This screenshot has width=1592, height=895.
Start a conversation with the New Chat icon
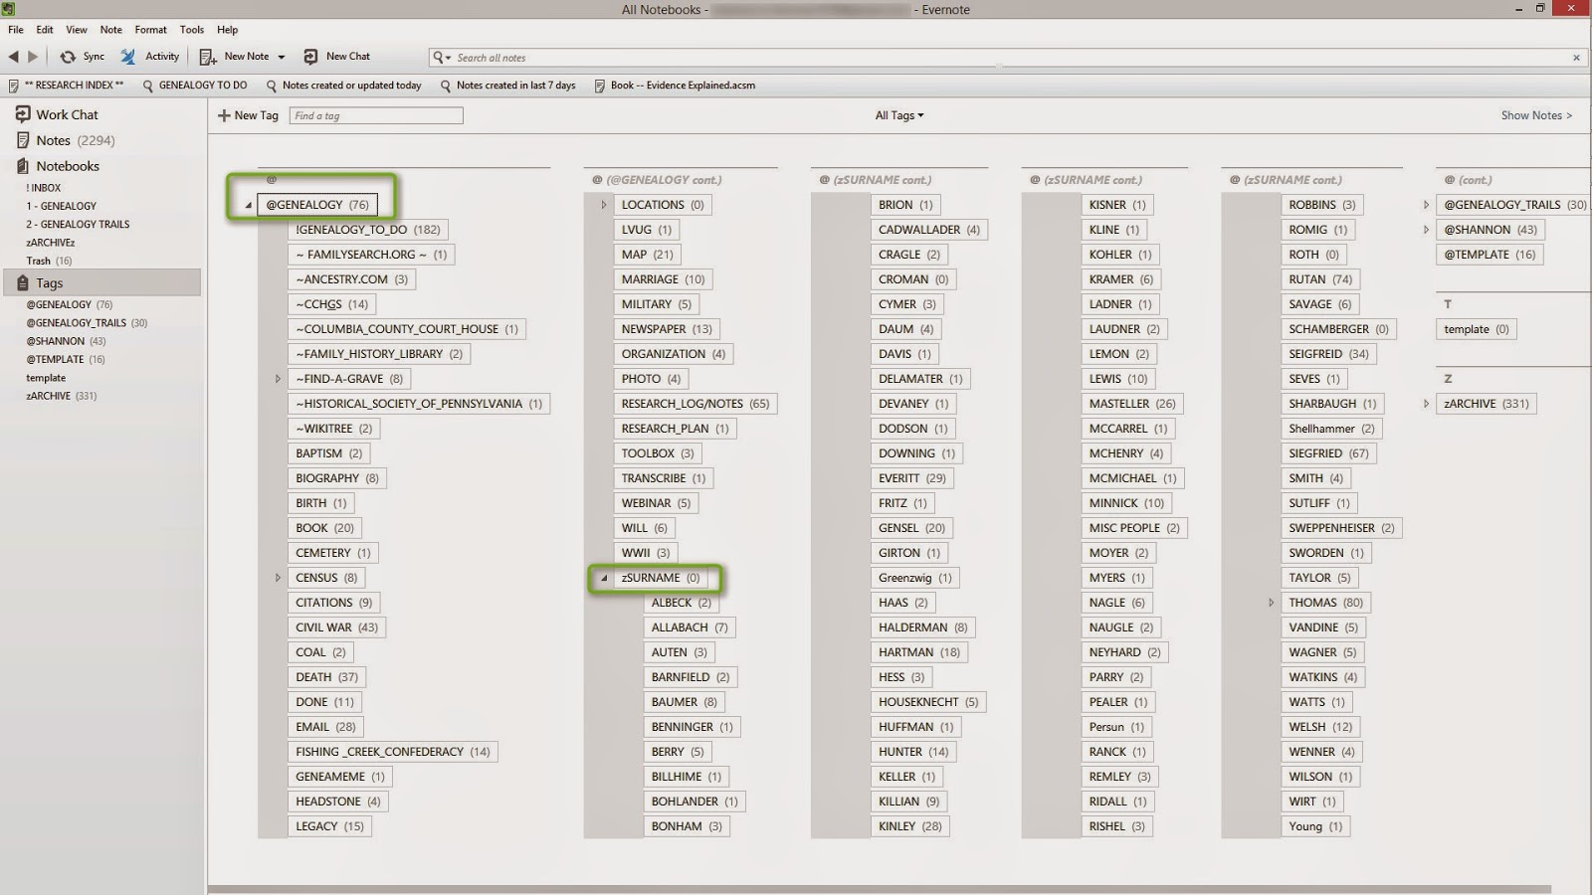coord(311,57)
